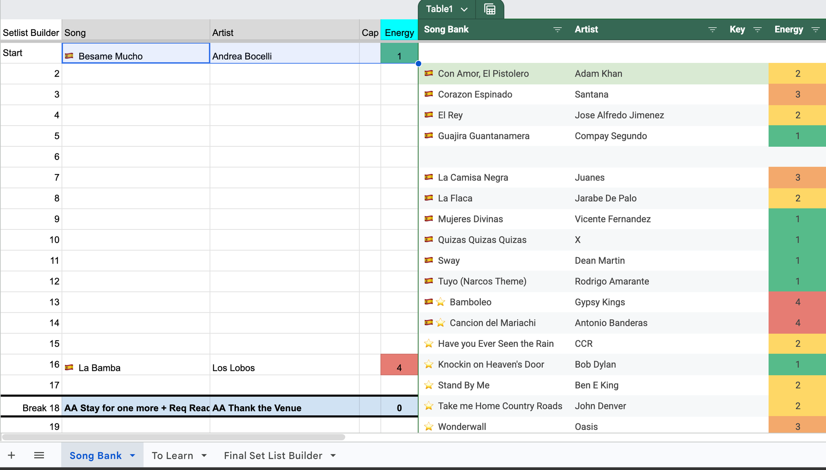Open the all sheets list icon

point(39,455)
